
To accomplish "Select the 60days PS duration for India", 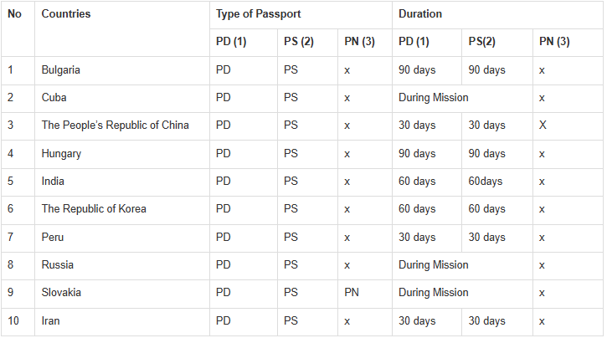I will pos(487,182).
